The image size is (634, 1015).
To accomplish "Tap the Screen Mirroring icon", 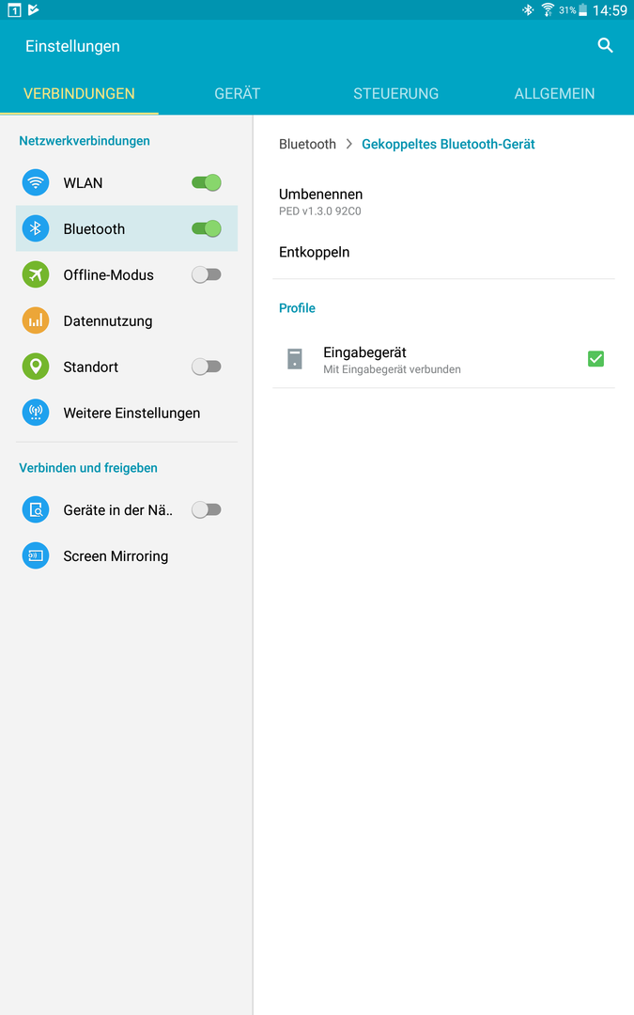I will pos(36,555).
